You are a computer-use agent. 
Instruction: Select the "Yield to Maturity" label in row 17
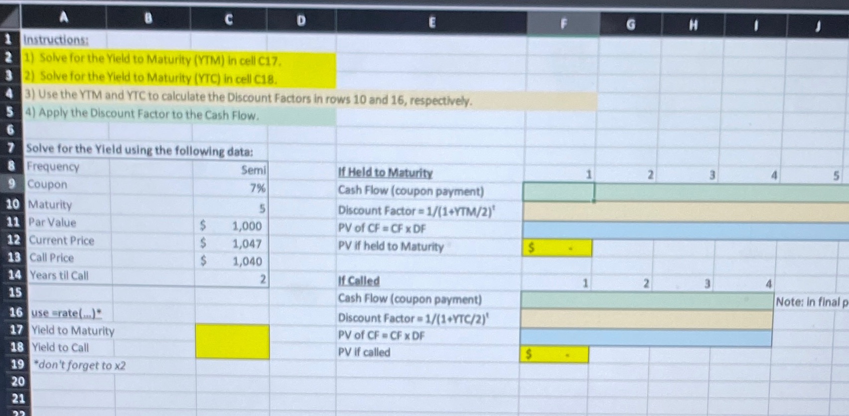coord(73,330)
